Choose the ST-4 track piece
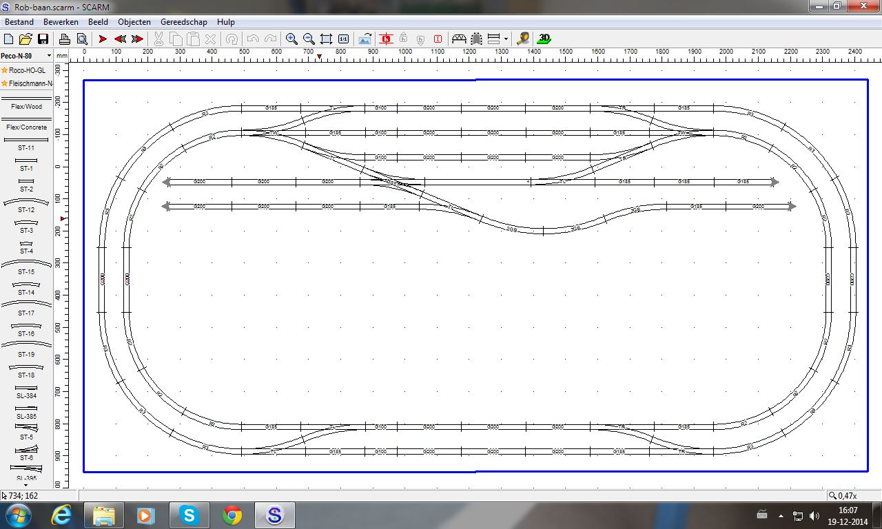The height and width of the screenshot is (529, 882). pos(26,248)
